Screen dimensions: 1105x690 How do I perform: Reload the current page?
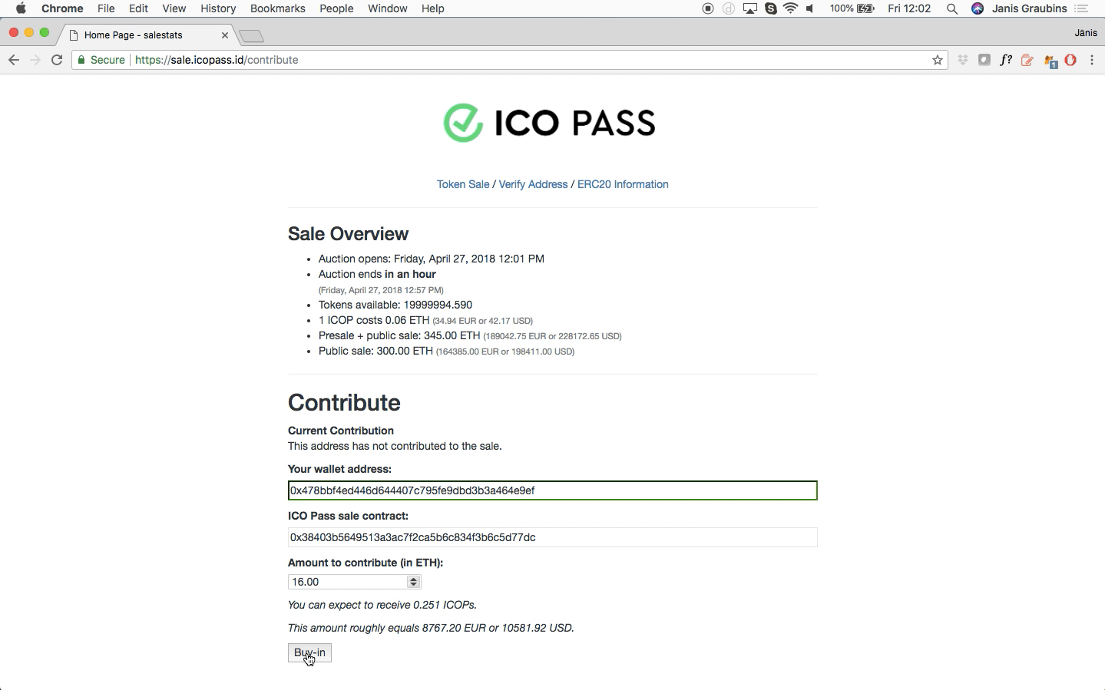point(57,60)
